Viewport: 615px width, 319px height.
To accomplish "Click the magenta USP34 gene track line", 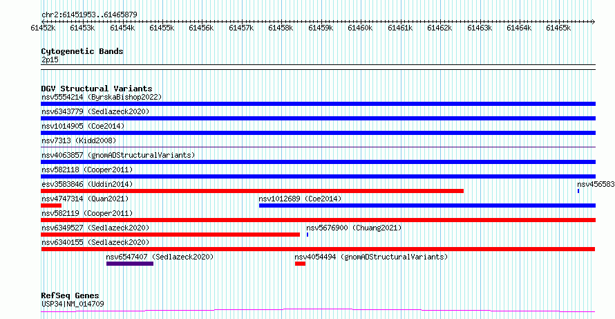I will coord(318,311).
